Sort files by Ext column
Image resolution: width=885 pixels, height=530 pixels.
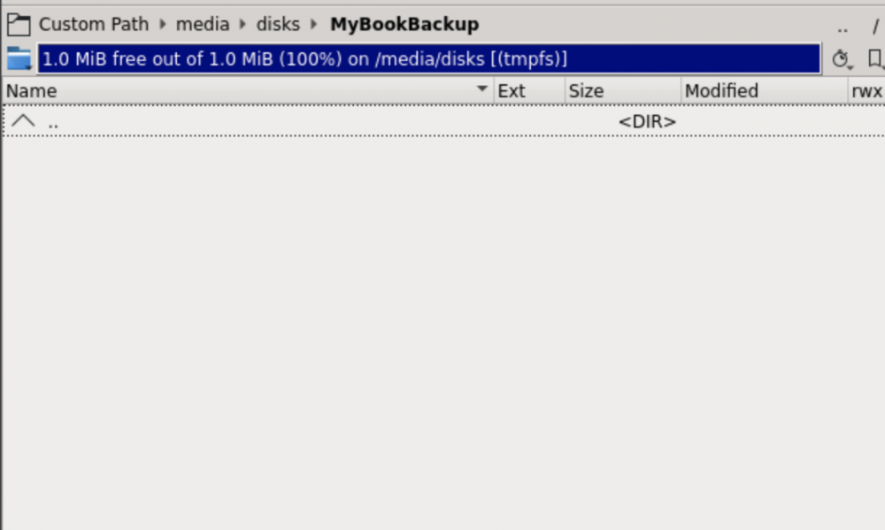(x=529, y=91)
